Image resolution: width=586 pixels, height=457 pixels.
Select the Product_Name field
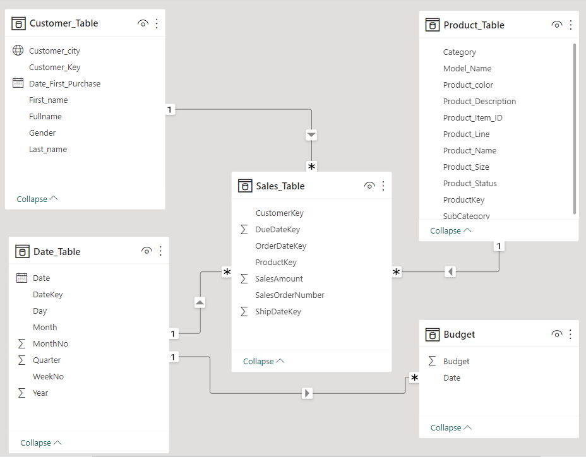point(470,151)
